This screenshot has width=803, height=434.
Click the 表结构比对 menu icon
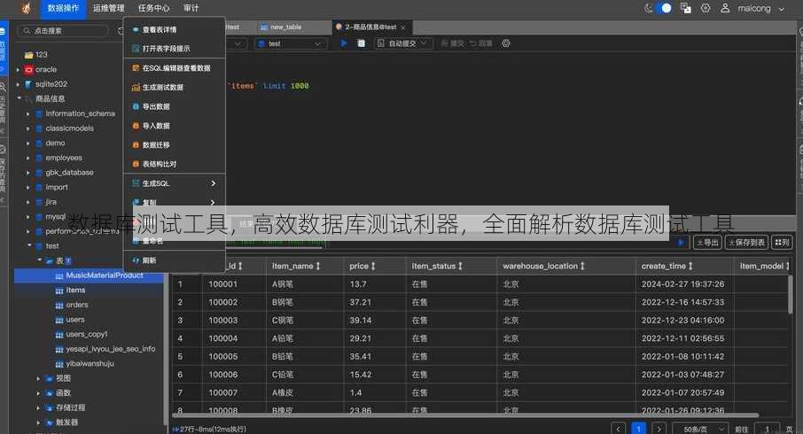[136, 164]
